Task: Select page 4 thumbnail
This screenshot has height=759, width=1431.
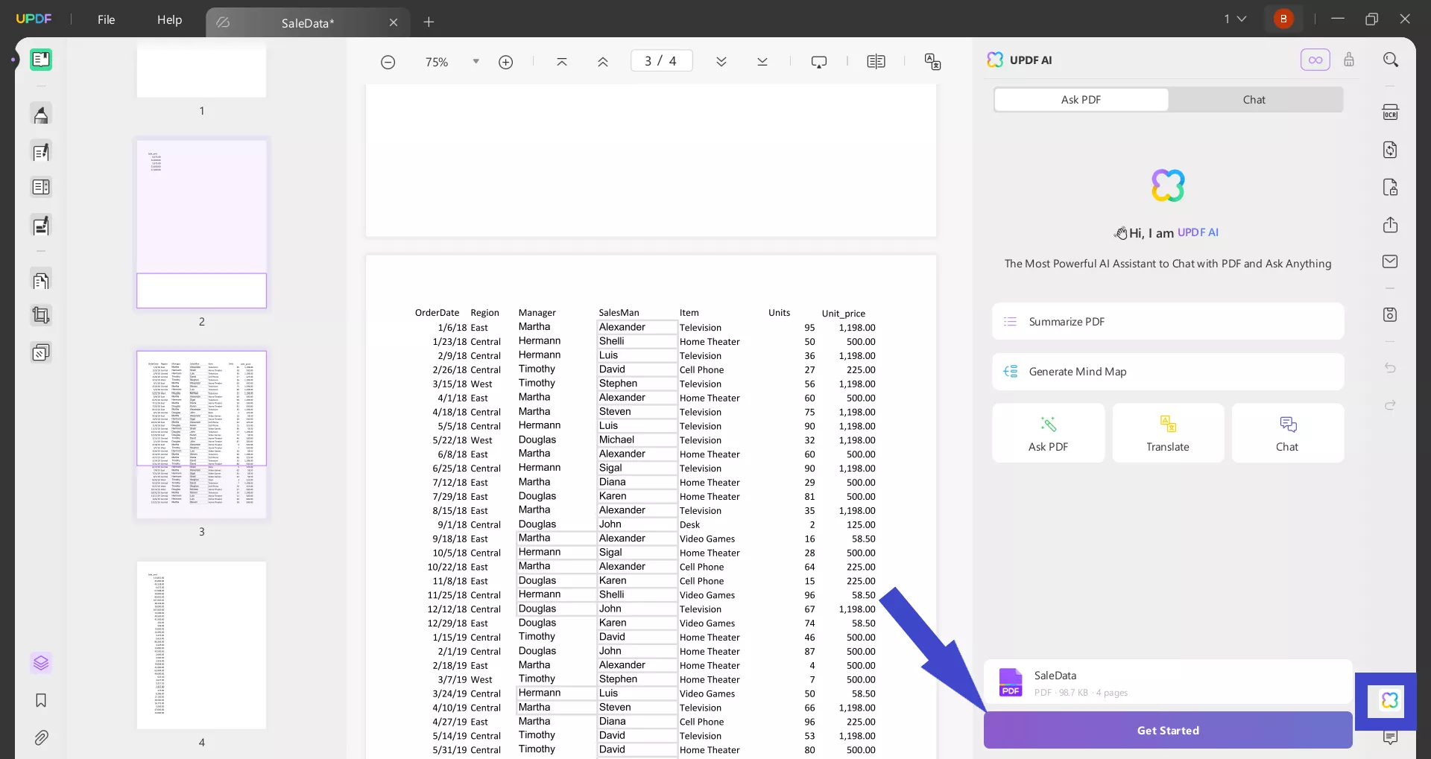Action: (x=201, y=645)
